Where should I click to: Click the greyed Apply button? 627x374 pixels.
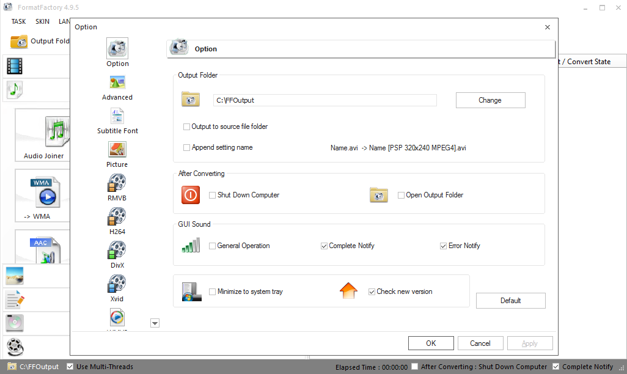530,343
